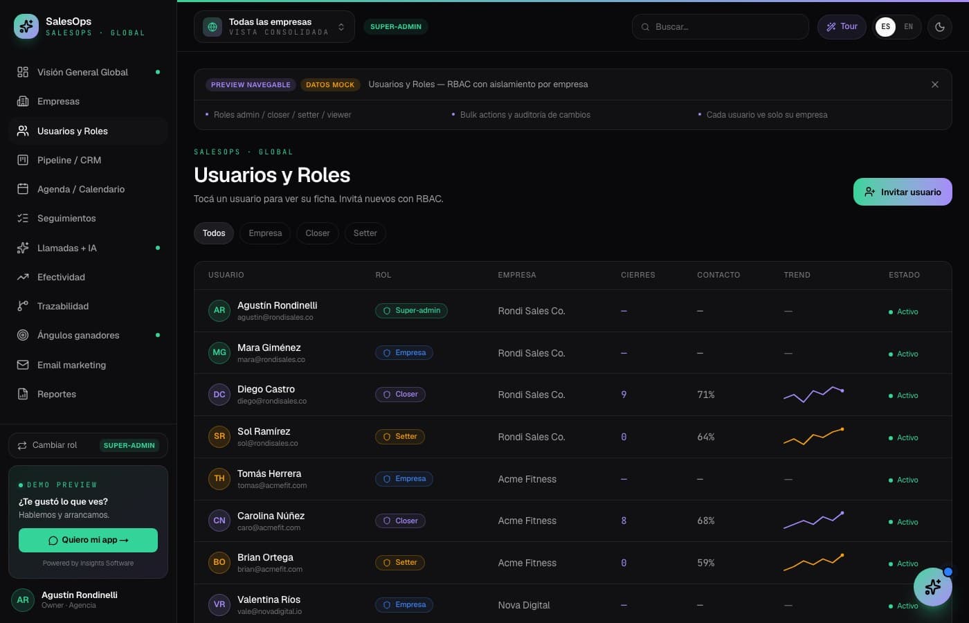Click the Invitar usuario button
Image resolution: width=969 pixels, height=623 pixels.
point(903,192)
